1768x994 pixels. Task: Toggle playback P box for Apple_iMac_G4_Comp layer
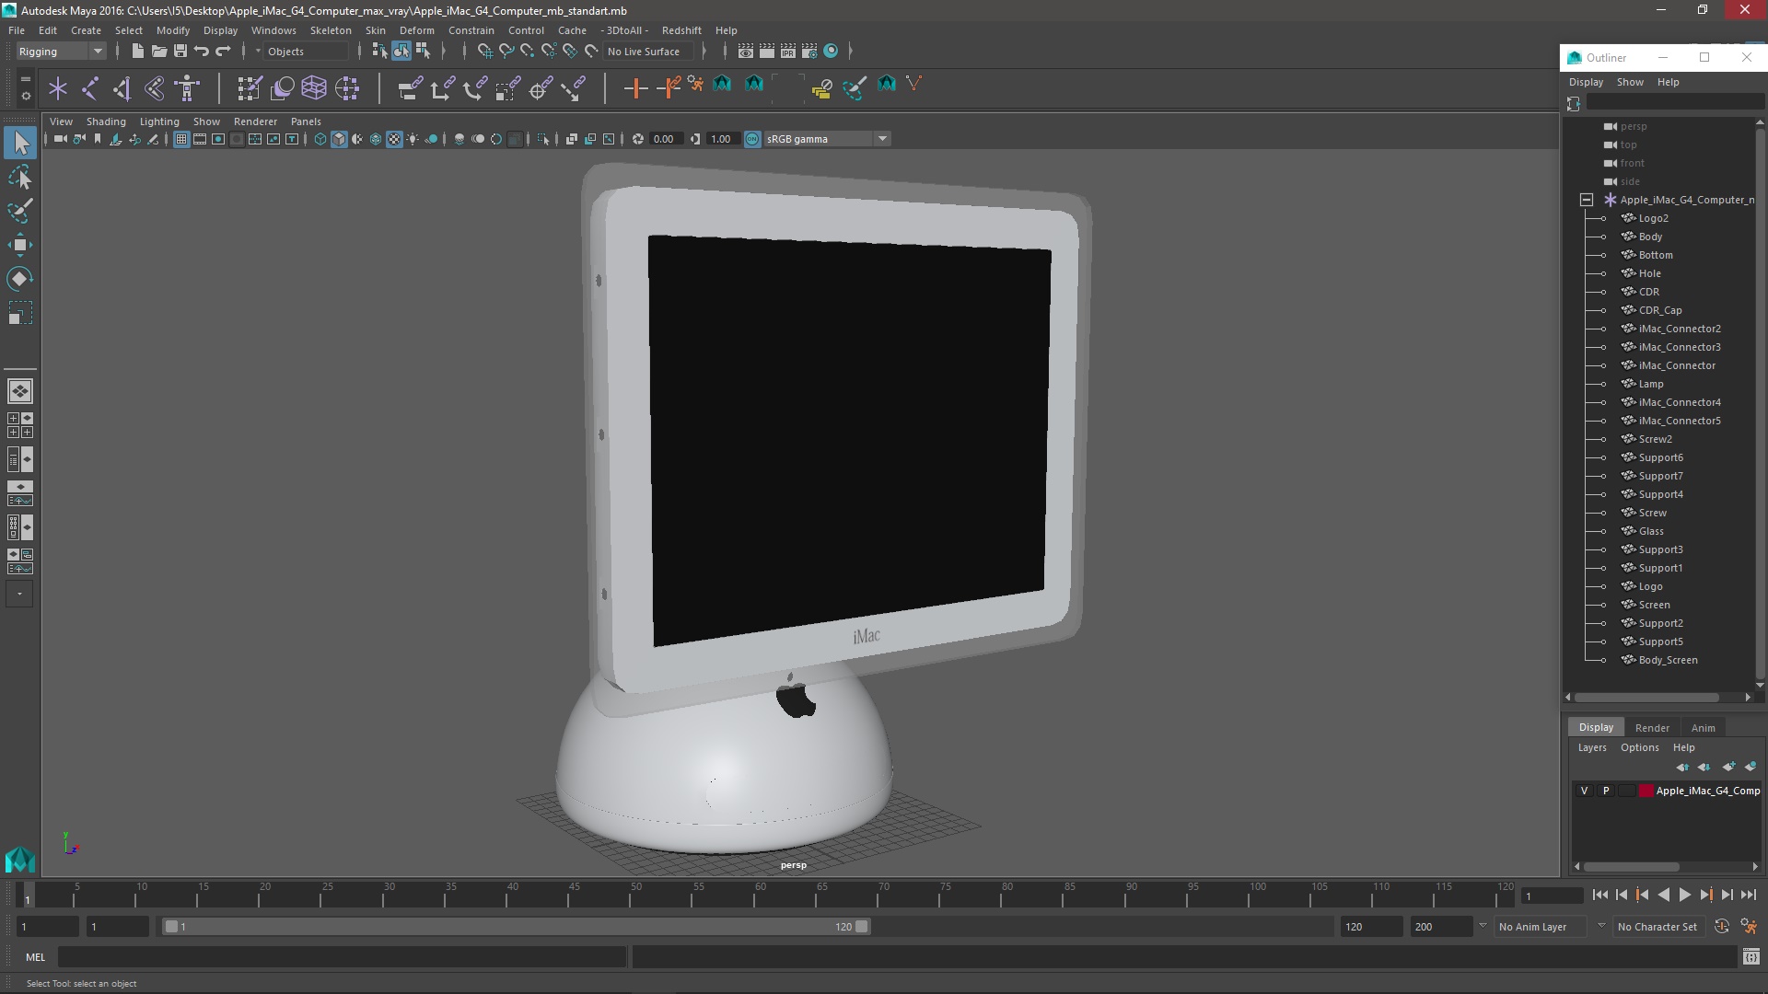[x=1606, y=791]
